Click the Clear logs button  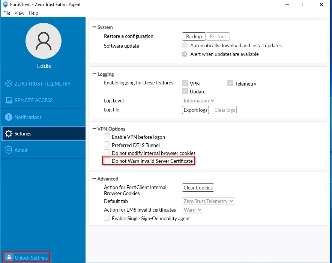tap(225, 110)
